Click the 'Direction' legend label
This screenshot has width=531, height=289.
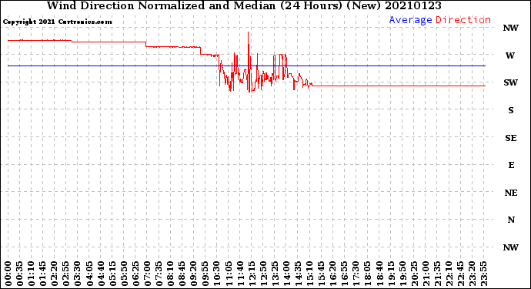coord(463,20)
